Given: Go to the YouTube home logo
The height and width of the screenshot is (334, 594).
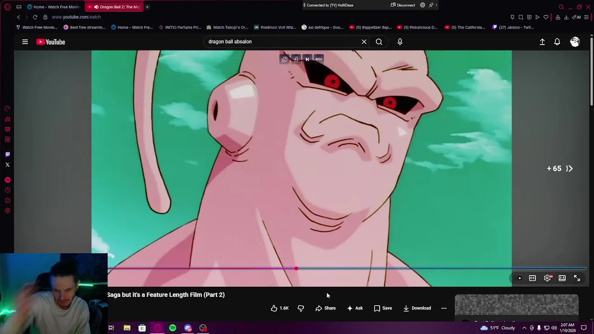Looking at the screenshot, I should point(51,42).
